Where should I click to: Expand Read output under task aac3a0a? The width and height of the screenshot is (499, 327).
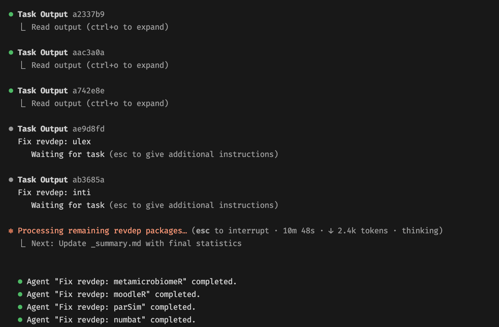100,65
